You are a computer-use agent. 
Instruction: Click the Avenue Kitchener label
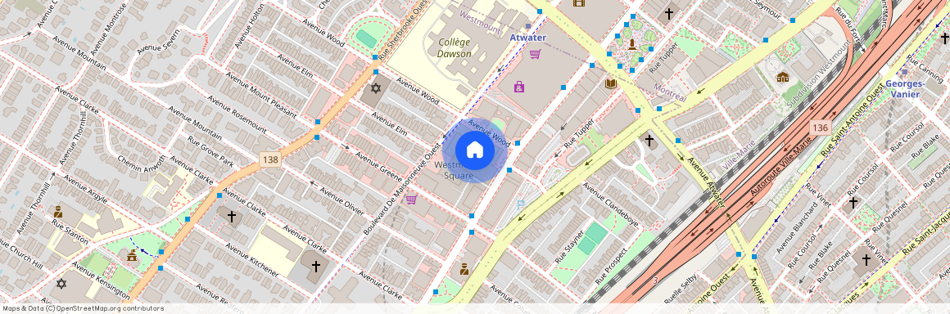pos(251,260)
